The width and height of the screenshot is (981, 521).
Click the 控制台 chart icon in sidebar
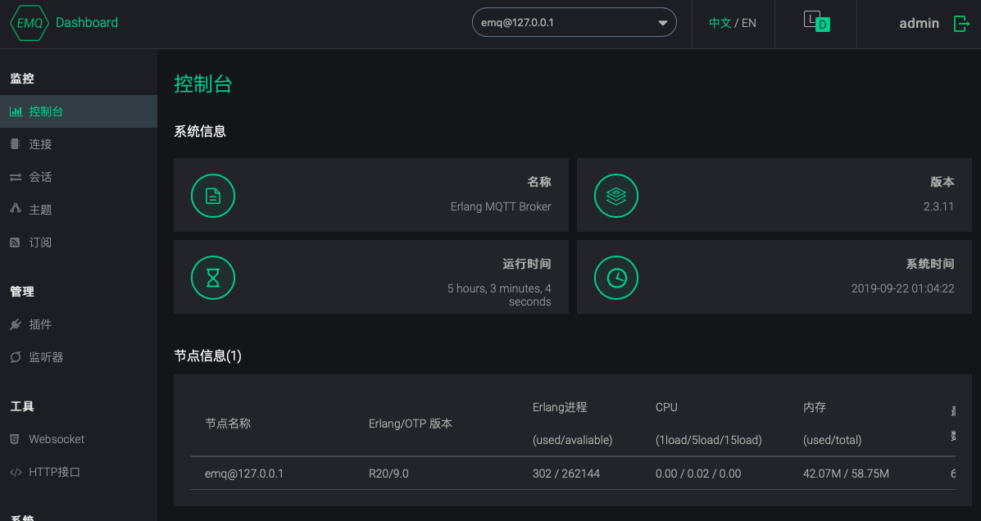[16, 111]
